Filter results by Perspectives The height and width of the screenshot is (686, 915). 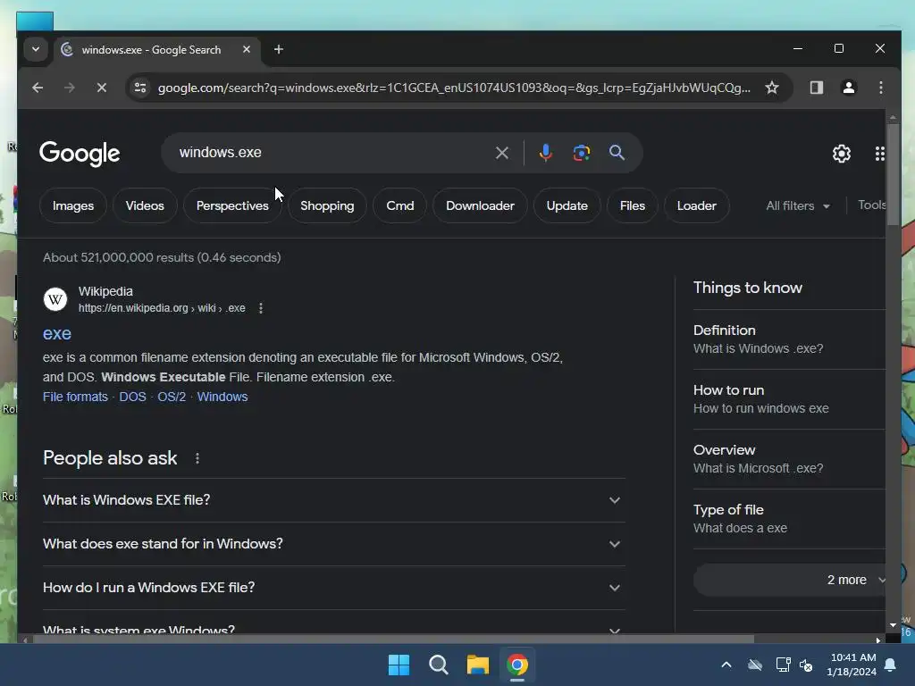[x=232, y=206]
